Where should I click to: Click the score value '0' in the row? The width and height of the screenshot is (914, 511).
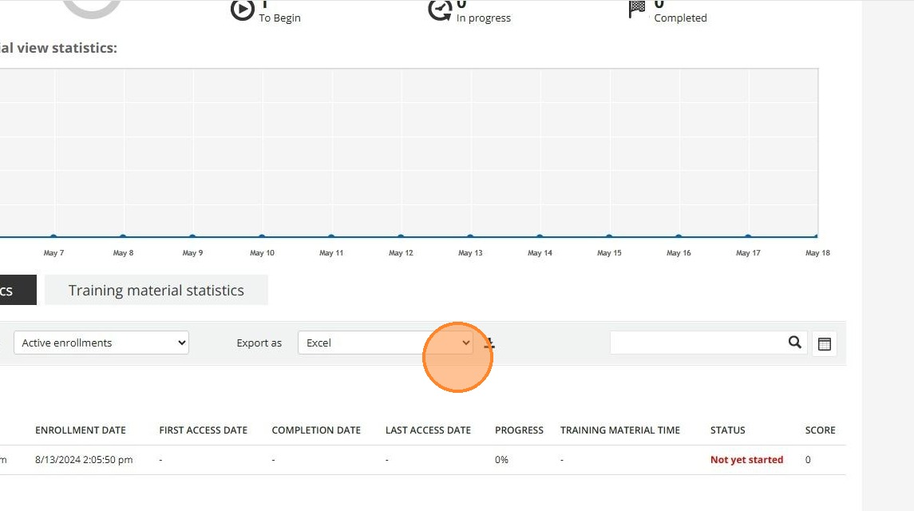(808, 460)
